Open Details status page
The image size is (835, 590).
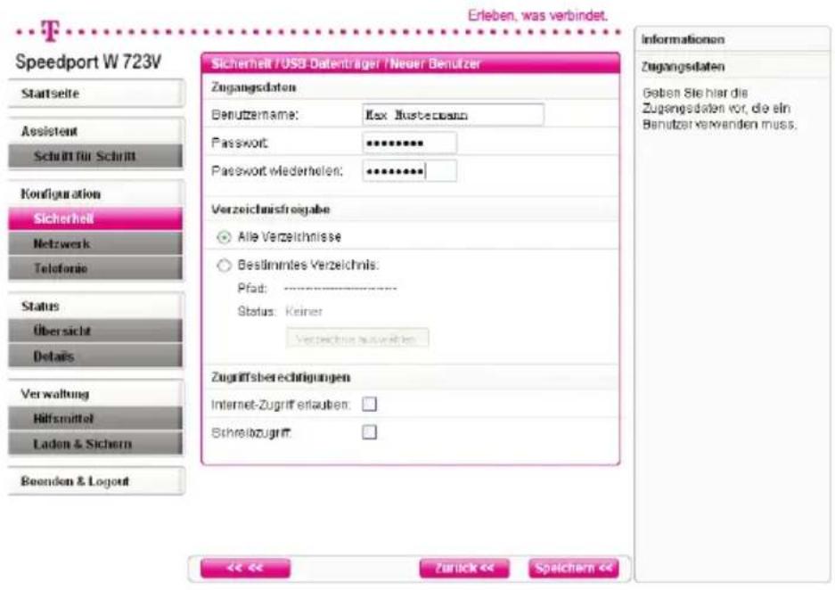pos(95,356)
